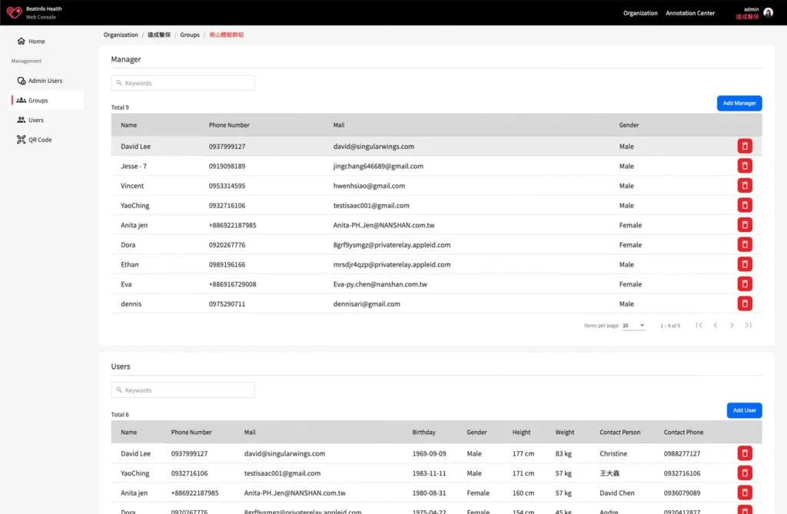
Task: Click the Add User button
Action: 744,410
